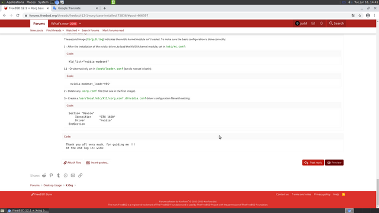This screenshot has height=213, width=379.
Task: Share thread on Tumblr
Action: click(59, 175)
